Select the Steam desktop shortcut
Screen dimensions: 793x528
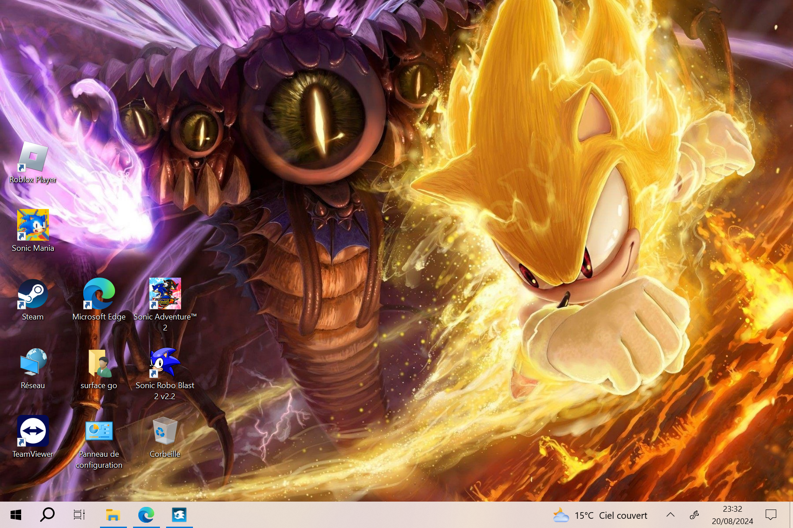(x=33, y=300)
